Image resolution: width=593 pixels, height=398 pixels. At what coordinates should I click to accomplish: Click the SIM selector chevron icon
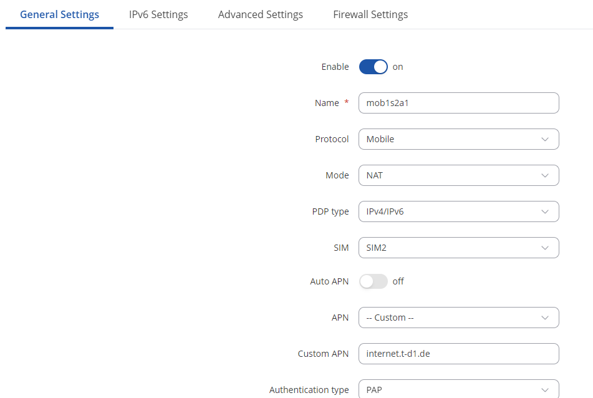(545, 248)
